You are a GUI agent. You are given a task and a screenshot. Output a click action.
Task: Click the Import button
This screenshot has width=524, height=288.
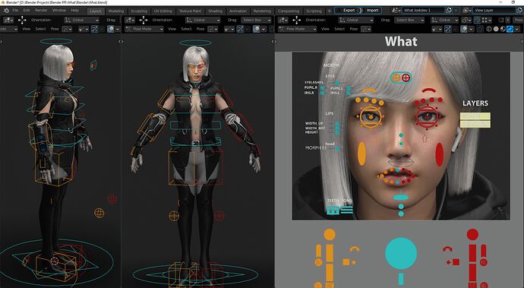click(372, 11)
